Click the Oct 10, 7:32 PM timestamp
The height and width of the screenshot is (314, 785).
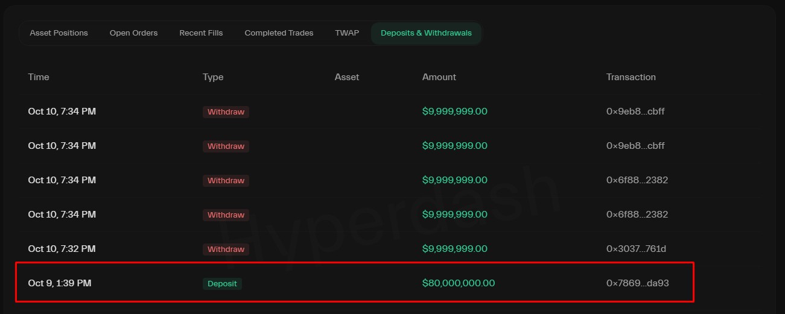coord(62,249)
